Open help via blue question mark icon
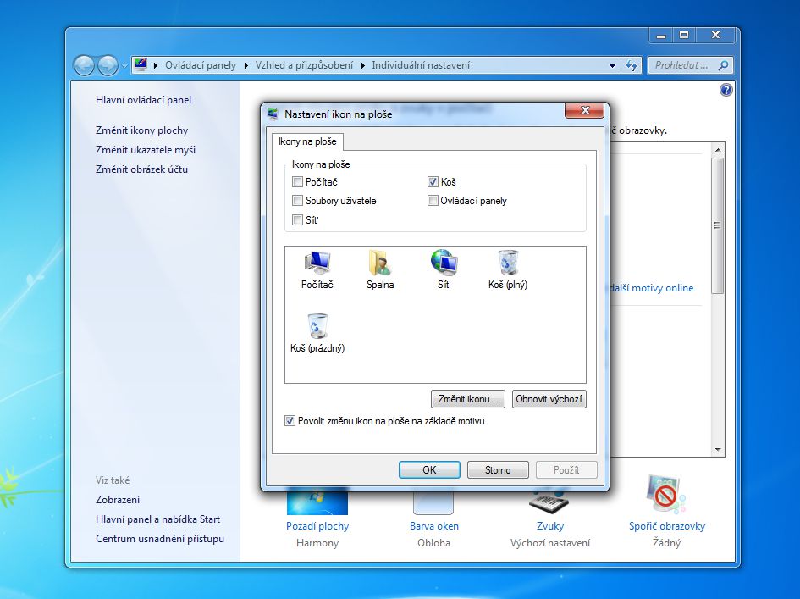Viewport: 800px width, 599px height. click(x=726, y=90)
